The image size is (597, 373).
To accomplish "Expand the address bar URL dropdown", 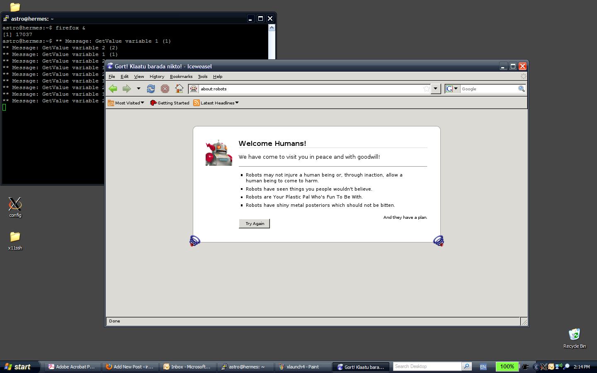I will tap(435, 89).
